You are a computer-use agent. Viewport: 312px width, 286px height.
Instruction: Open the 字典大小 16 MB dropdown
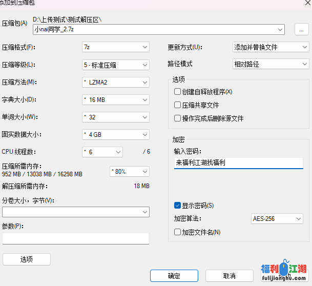point(144,99)
